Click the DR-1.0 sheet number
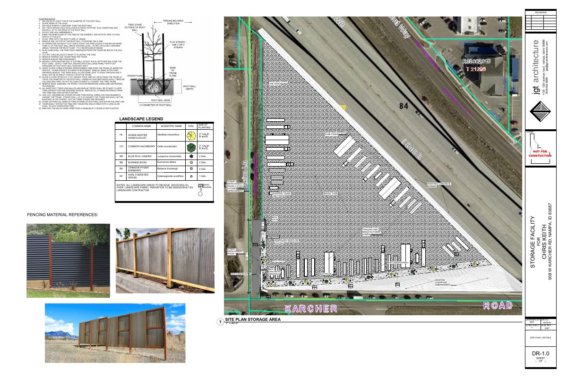Screen dimensions: 567x378 tap(541, 353)
